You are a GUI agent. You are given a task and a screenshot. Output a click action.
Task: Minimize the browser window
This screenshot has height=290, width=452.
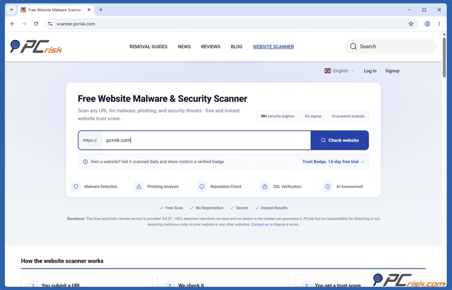point(409,10)
